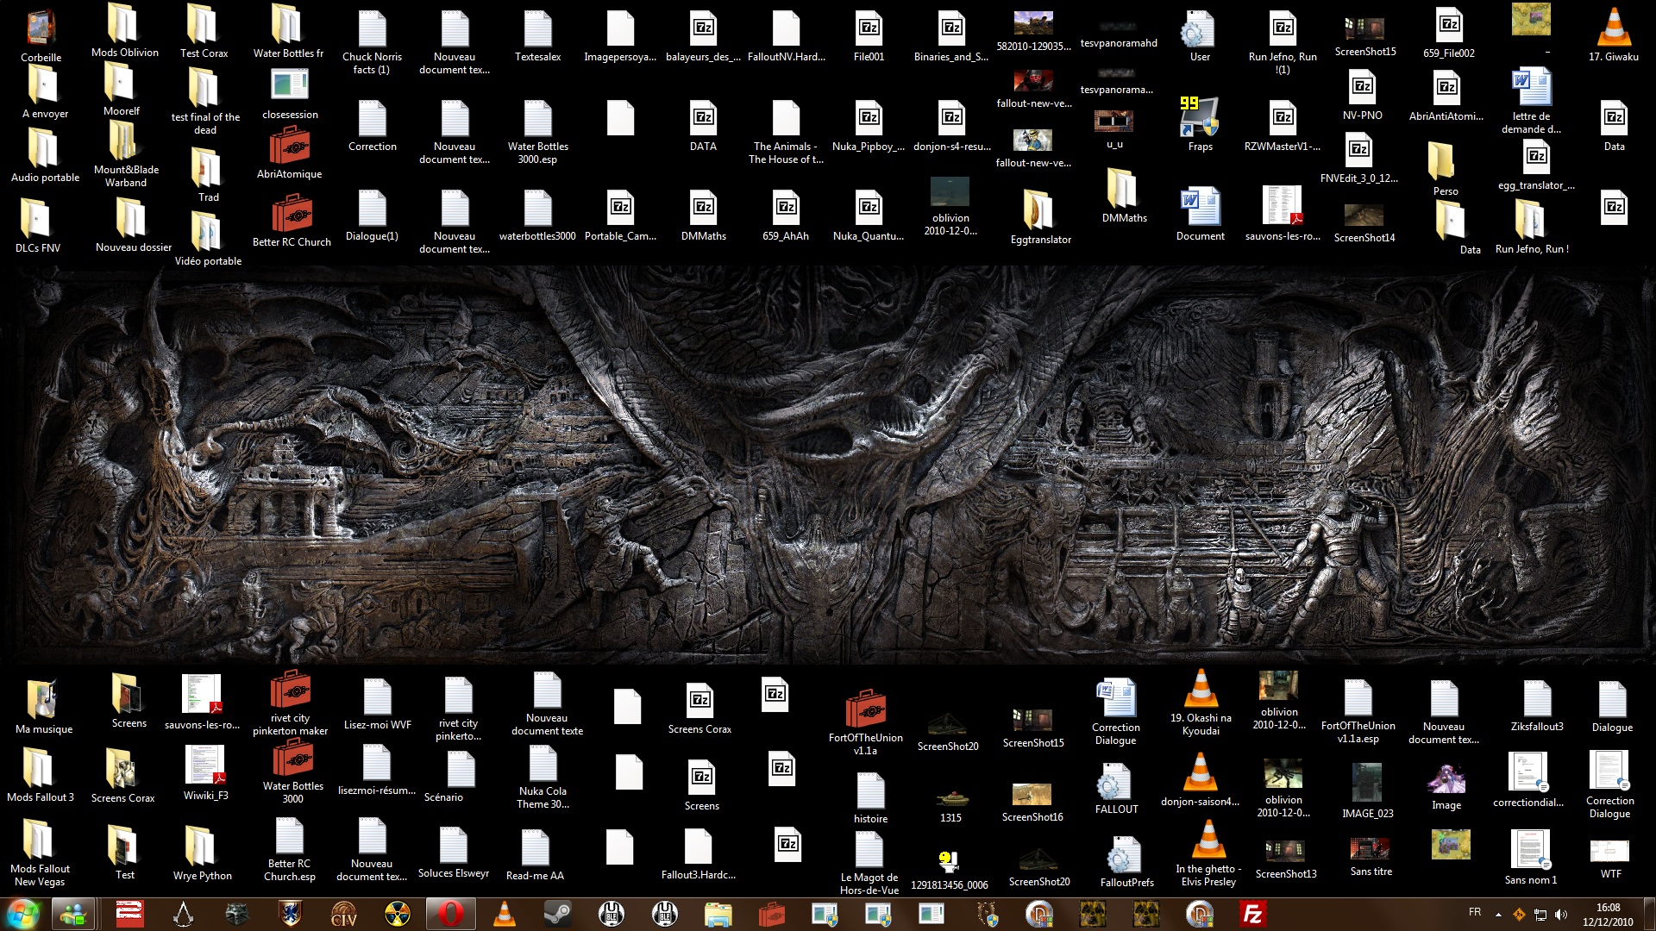
Task: Launch Opera from the taskbar
Action: tap(450, 914)
